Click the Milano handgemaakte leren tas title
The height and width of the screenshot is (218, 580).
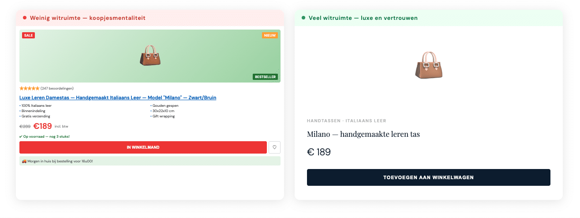pyautogui.click(x=363, y=134)
